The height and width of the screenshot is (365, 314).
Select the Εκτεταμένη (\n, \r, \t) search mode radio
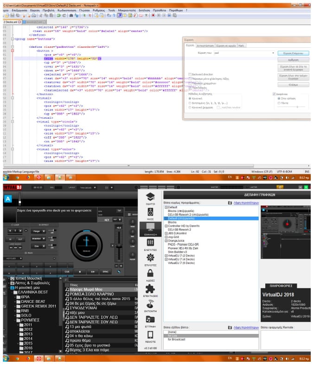tap(190, 103)
